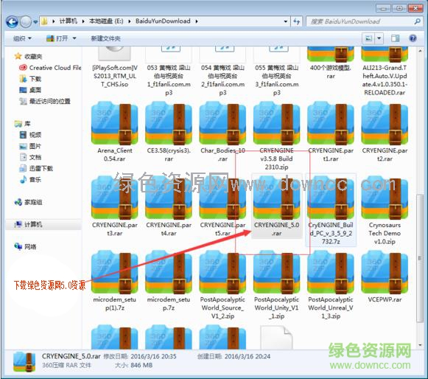Click [iPlaySoft.com]VS2013_RTM_ULT_CHS.iso file name
Viewport: 428px width, 379px height.
click(x=115, y=76)
